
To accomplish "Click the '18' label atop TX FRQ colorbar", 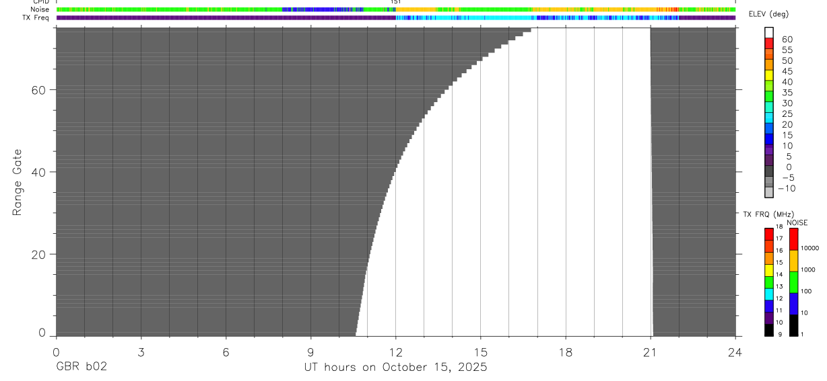I will click(x=779, y=226).
